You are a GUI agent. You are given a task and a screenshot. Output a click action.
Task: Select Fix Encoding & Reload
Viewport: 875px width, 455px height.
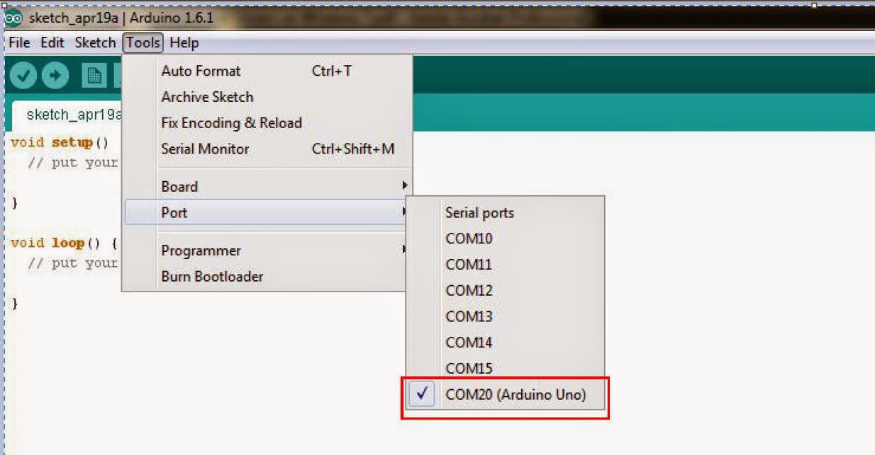[x=267, y=123]
